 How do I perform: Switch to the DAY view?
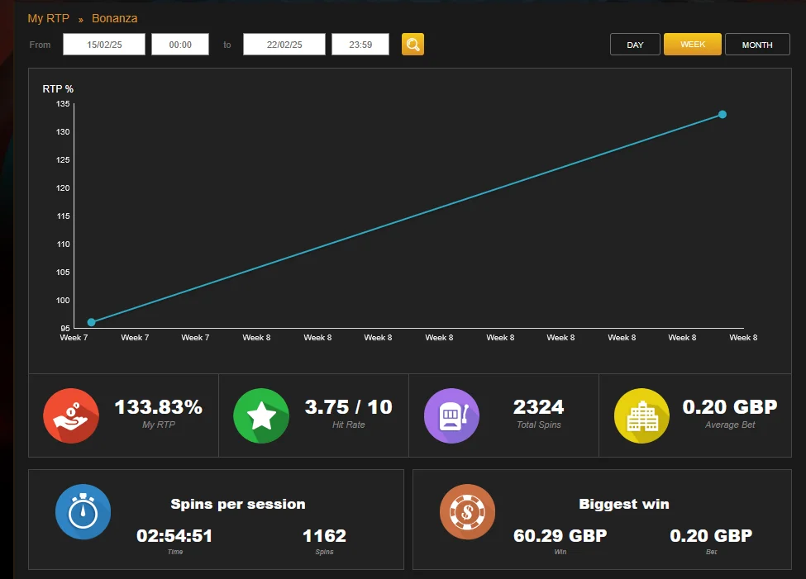coord(635,45)
